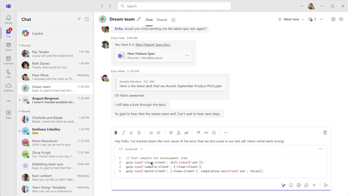Collapse the Recent chats section
The height and width of the screenshot is (196, 348).
tap(20, 111)
